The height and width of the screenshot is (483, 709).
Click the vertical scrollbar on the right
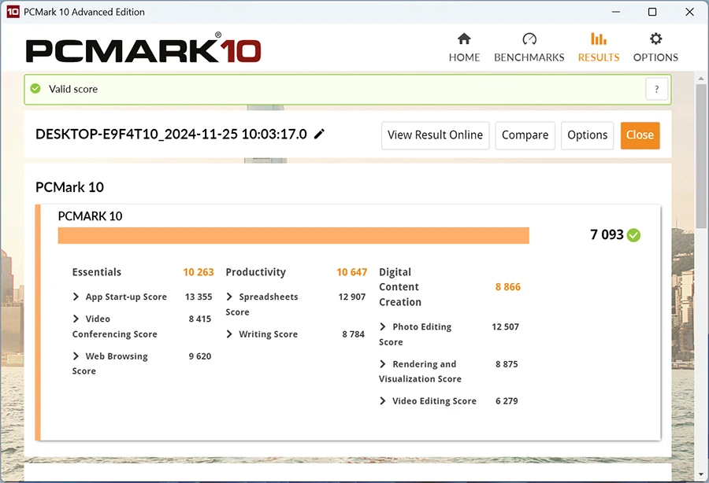pyautogui.click(x=701, y=157)
